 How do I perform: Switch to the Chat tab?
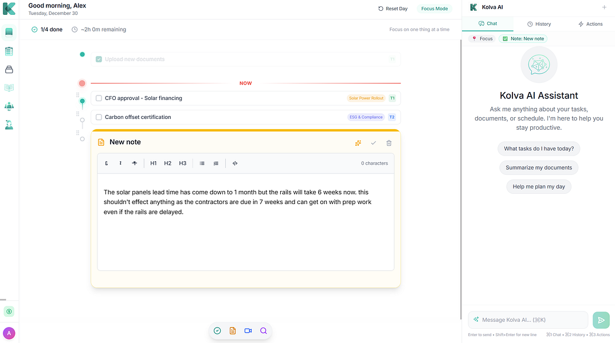[488, 24]
